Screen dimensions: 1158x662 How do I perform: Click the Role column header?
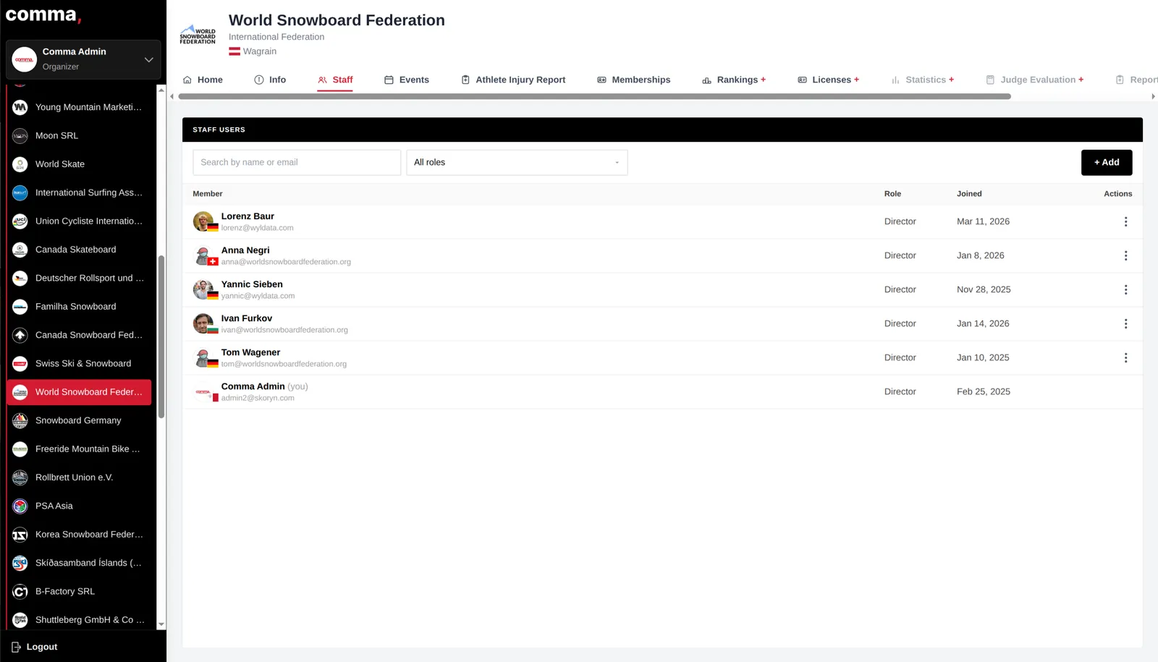[892, 194]
